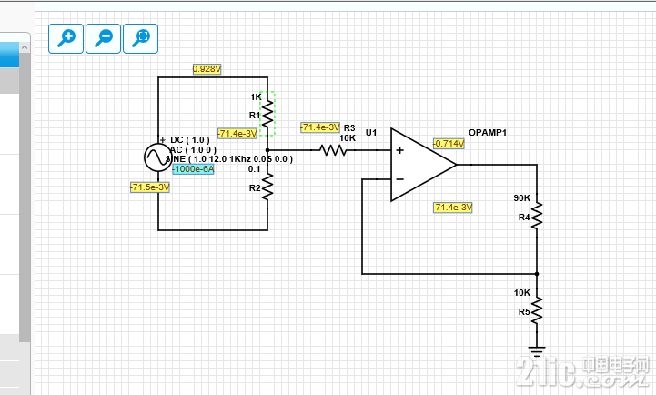Select the R5 10K resistor symbol
The height and width of the screenshot is (395, 656).
pyautogui.click(x=537, y=310)
